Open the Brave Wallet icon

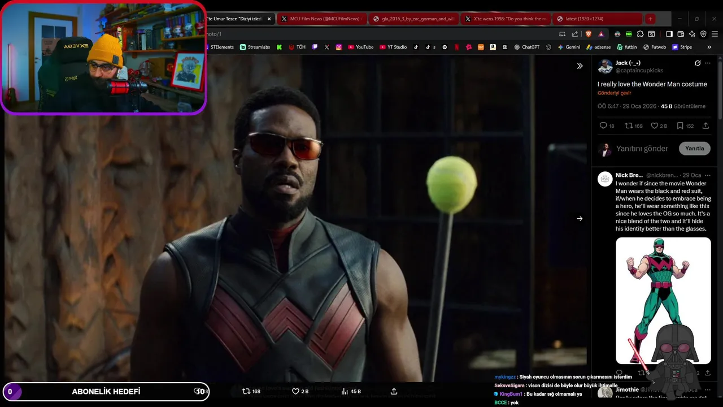pyautogui.click(x=681, y=34)
